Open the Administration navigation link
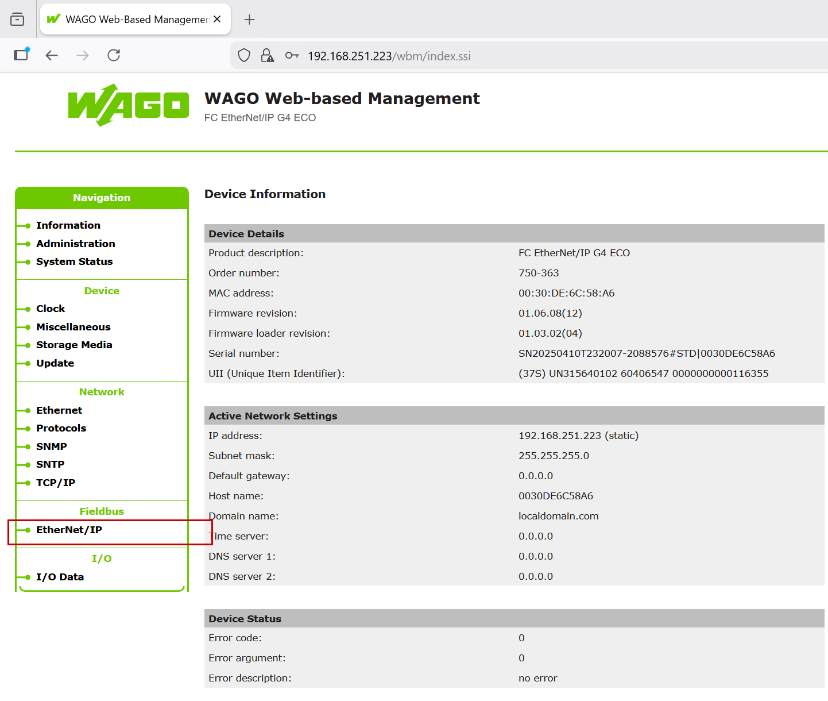Screen dimensions: 828x701 point(75,244)
